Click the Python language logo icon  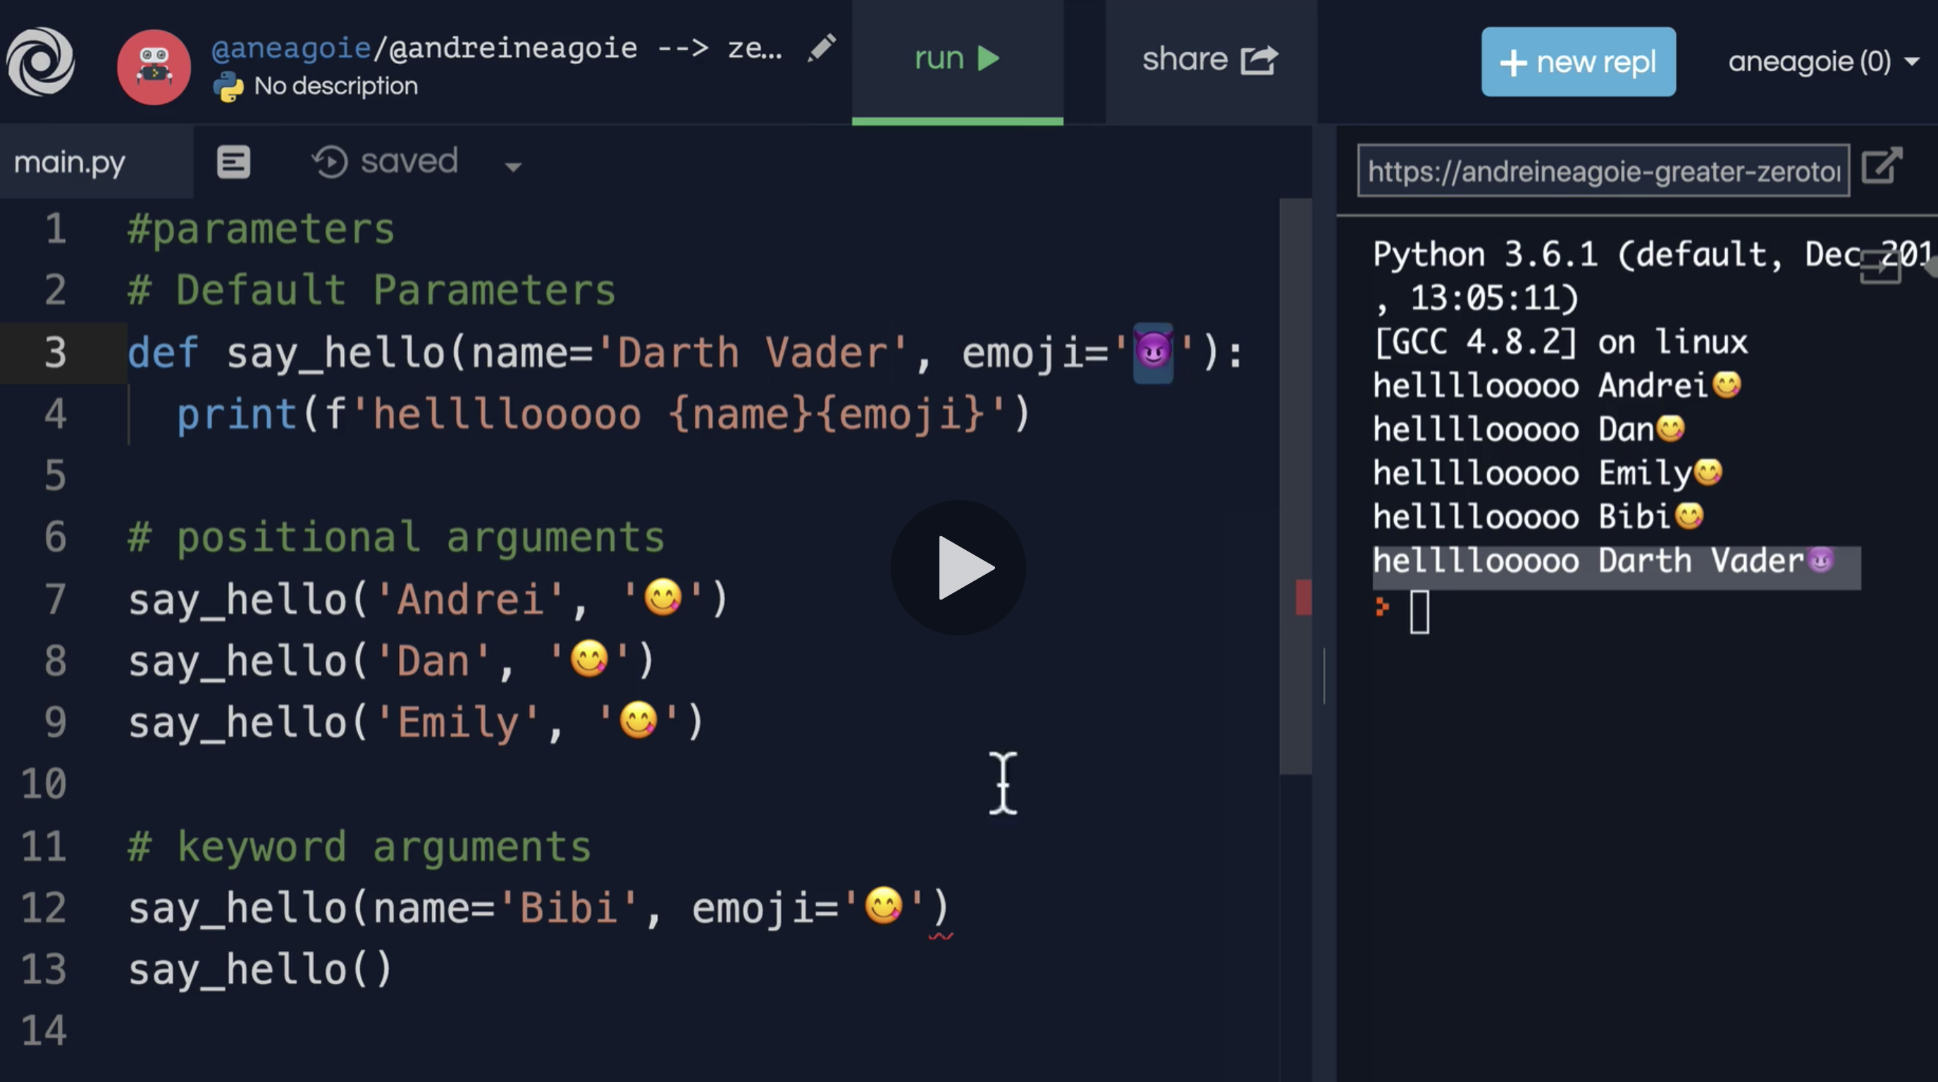228,87
